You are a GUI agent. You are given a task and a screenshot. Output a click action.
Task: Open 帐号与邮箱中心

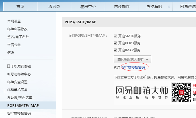point(19,74)
